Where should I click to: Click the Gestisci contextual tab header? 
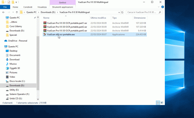point(62,3)
